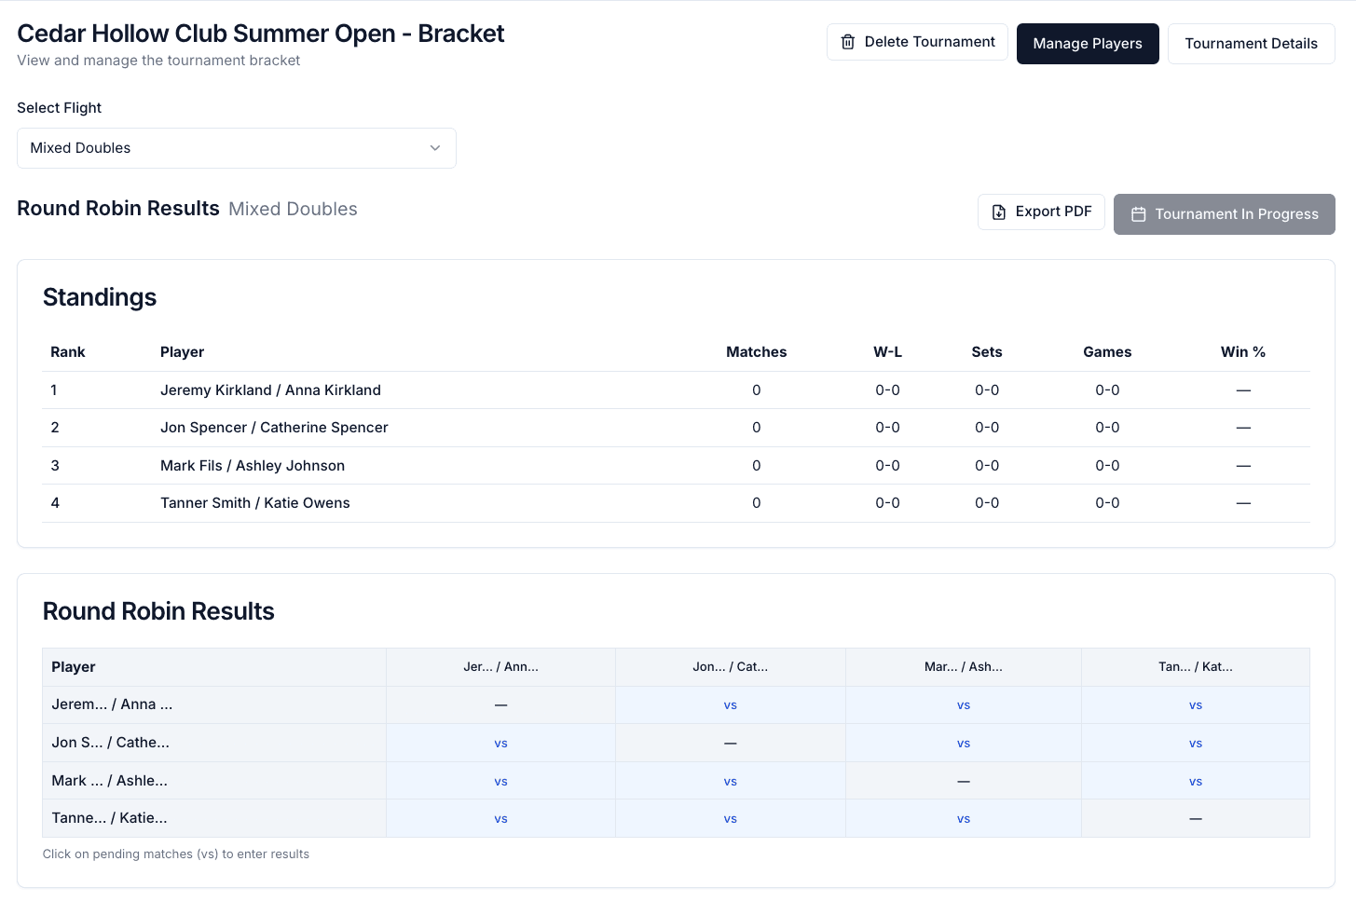This screenshot has height=902, width=1356.
Task: Click vs in Tanner row, Jer/Ann column
Action: pos(500,819)
